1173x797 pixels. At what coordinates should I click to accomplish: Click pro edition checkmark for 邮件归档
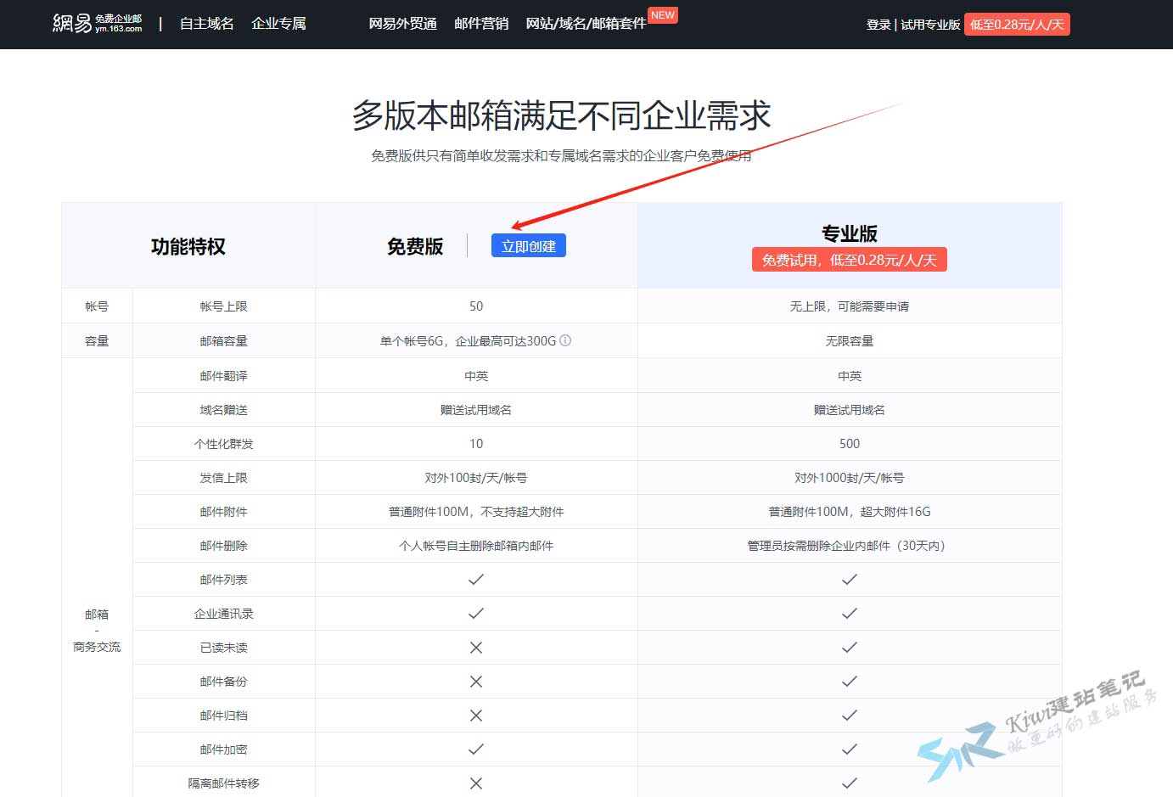click(x=850, y=715)
